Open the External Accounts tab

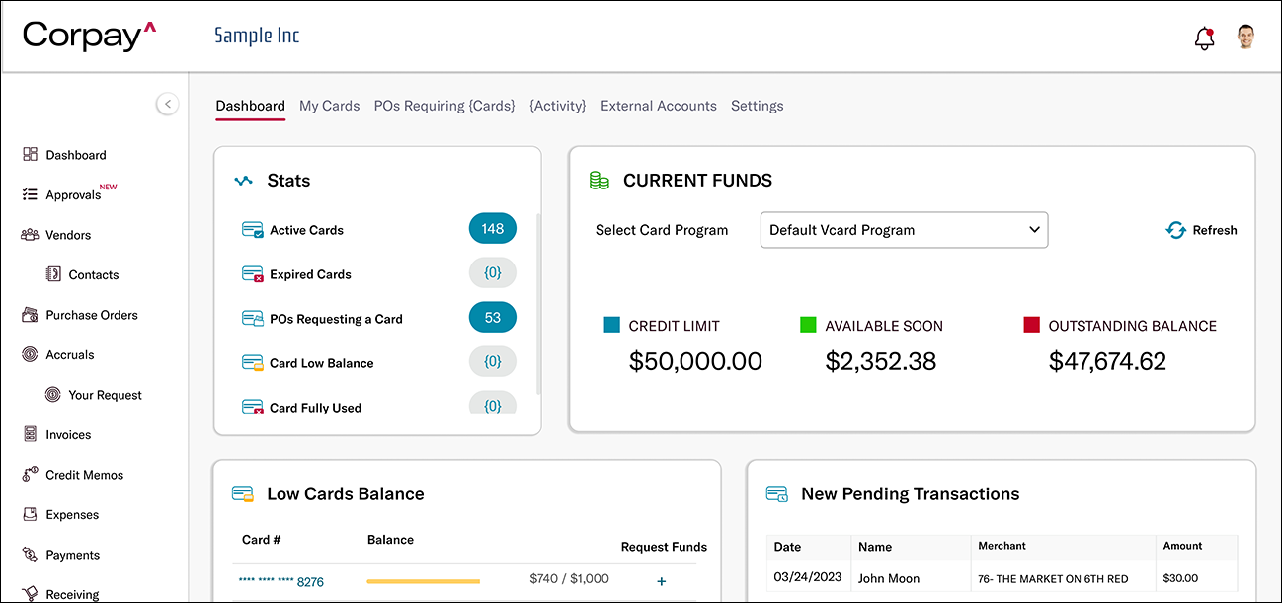coord(658,106)
